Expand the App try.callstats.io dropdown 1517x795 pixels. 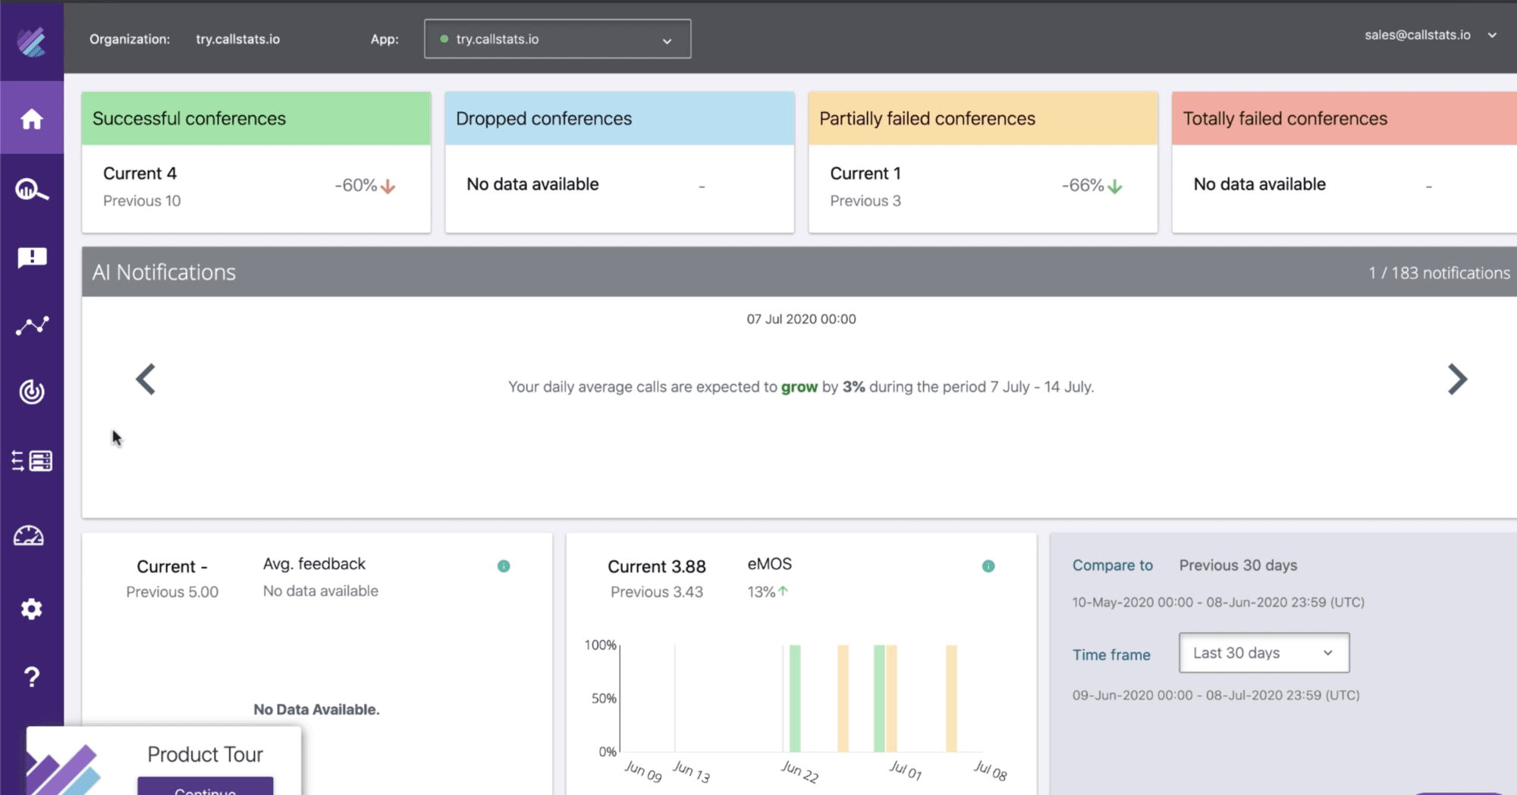click(x=557, y=39)
